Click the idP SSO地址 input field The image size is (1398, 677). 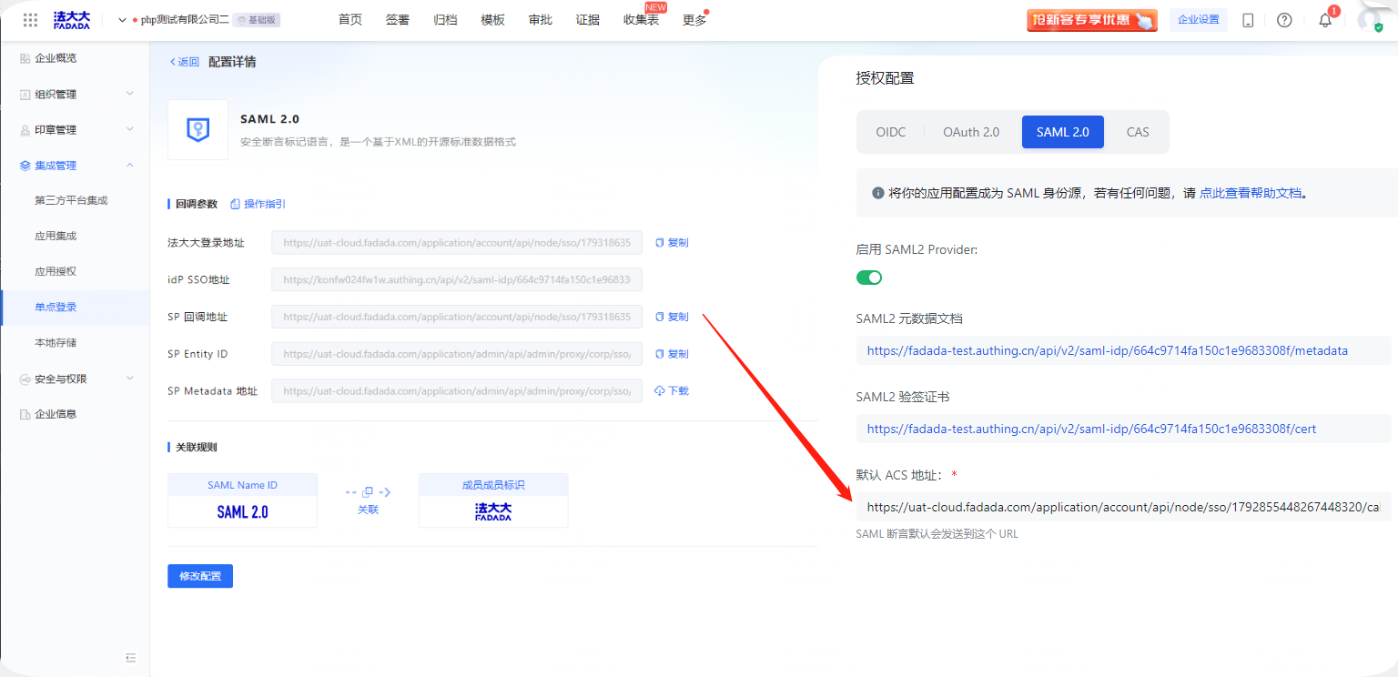[x=457, y=280]
